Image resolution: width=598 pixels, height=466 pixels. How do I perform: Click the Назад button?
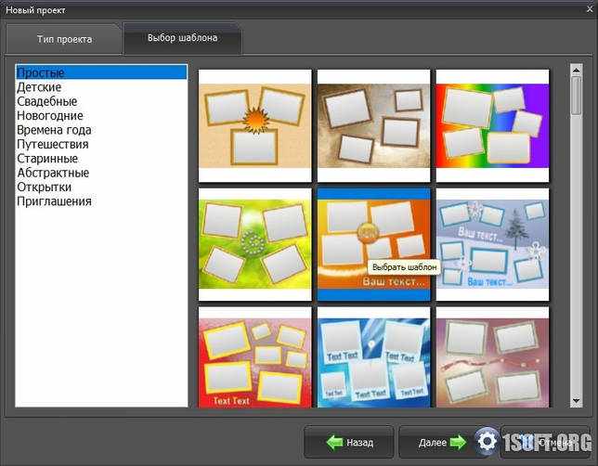pos(348,443)
